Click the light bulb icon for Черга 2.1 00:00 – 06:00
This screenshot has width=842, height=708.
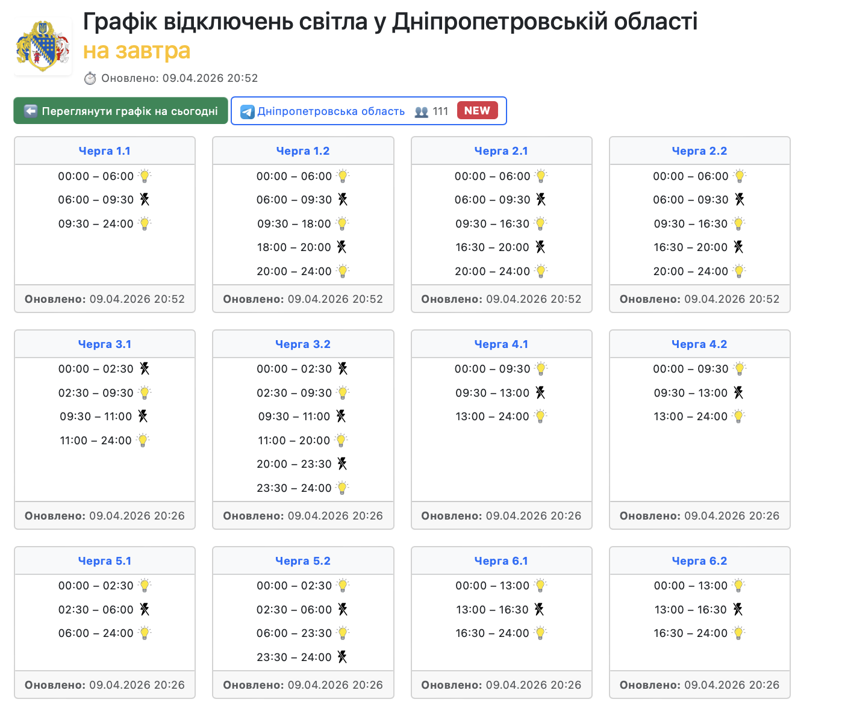541,176
